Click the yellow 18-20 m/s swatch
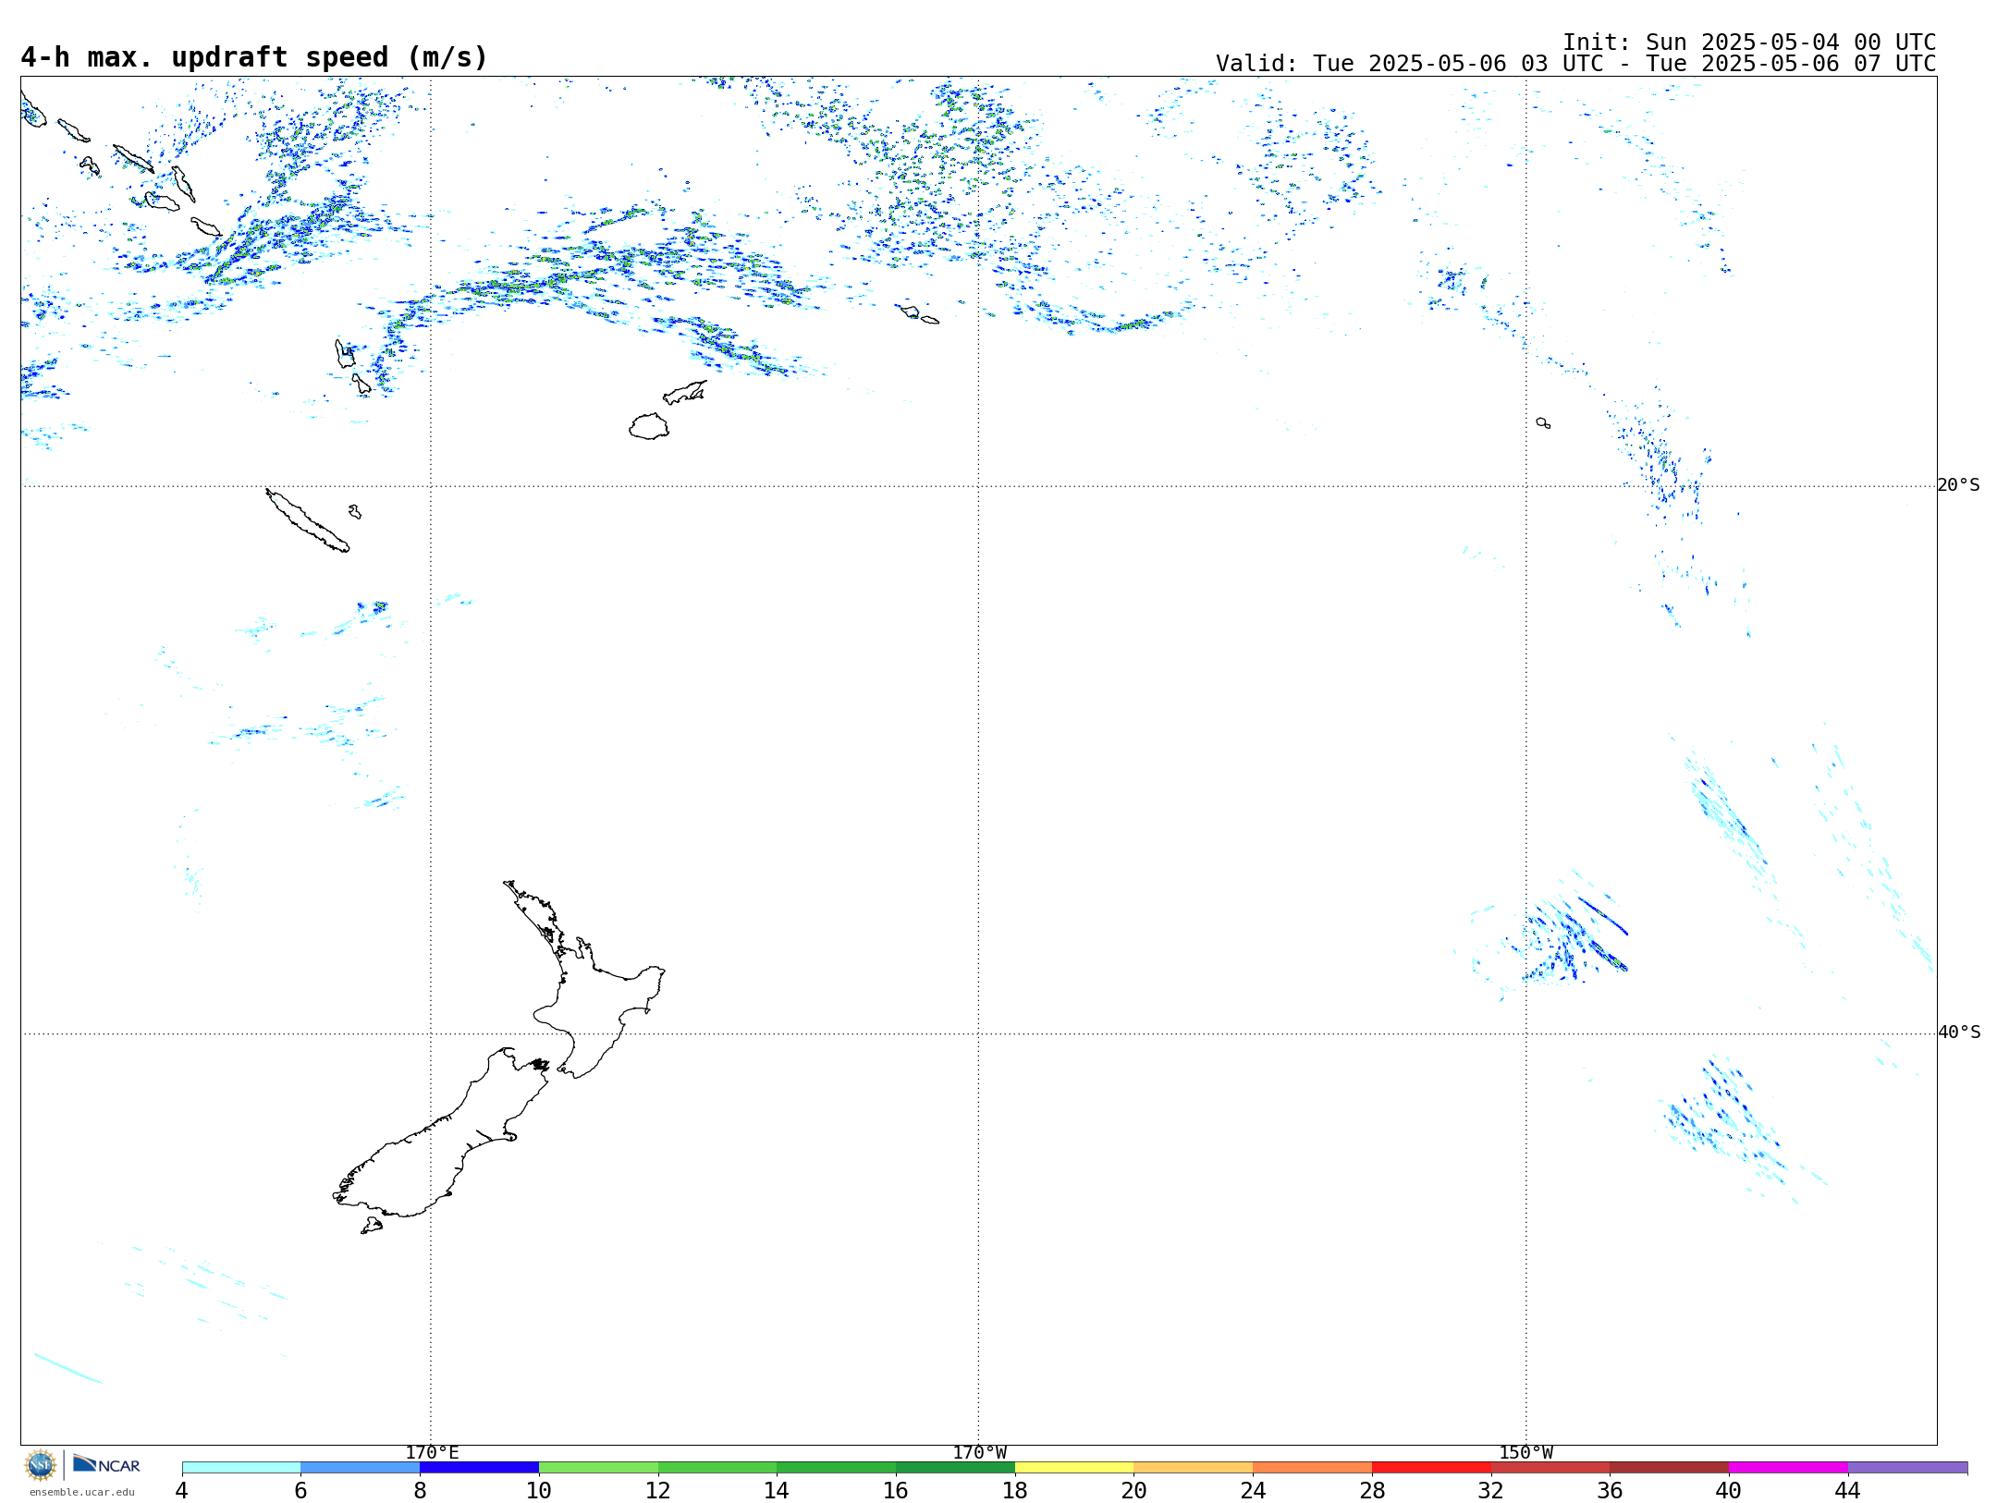Viewport: 1997px width, 1503px height. pos(1074,1467)
